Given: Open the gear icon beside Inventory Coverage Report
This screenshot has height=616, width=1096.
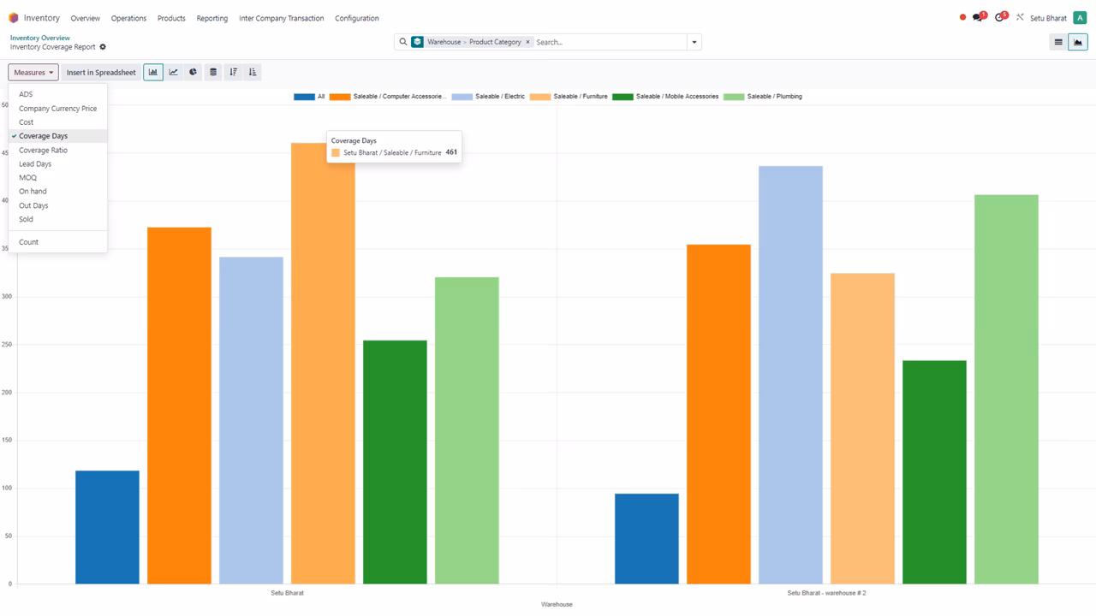Looking at the screenshot, I should pyautogui.click(x=103, y=47).
